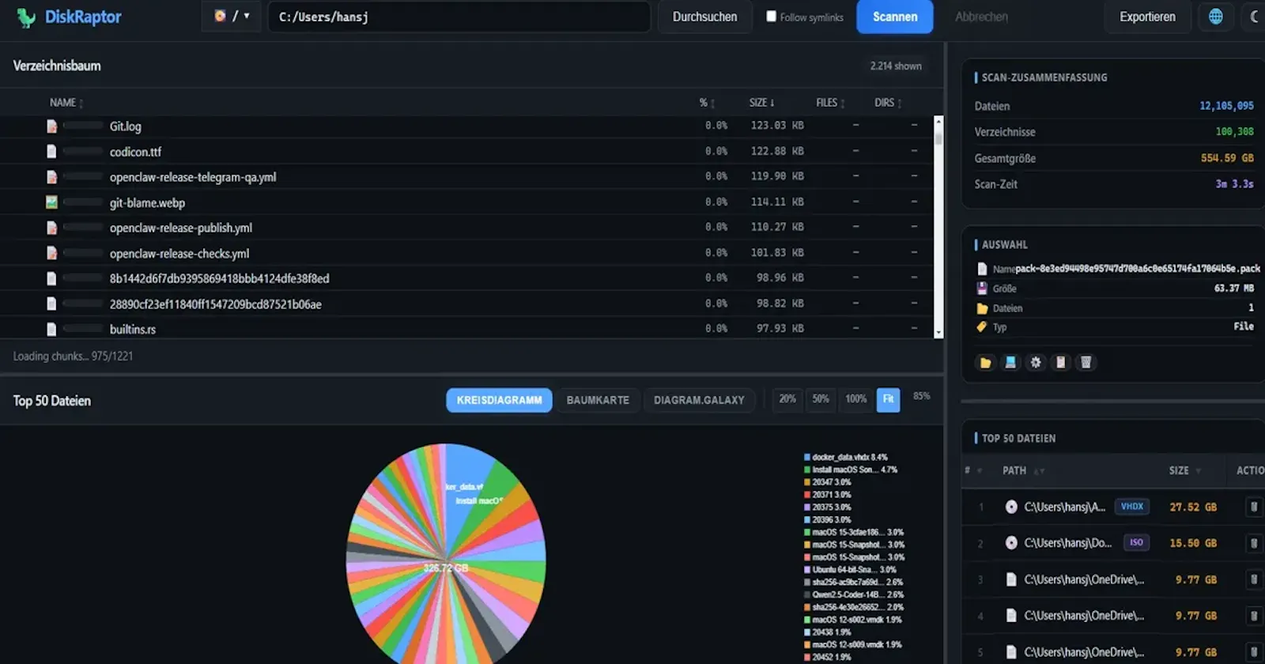The height and width of the screenshot is (664, 1265).
Task: Delete the 27.52 GB file via trash icon
Action: 1254,507
